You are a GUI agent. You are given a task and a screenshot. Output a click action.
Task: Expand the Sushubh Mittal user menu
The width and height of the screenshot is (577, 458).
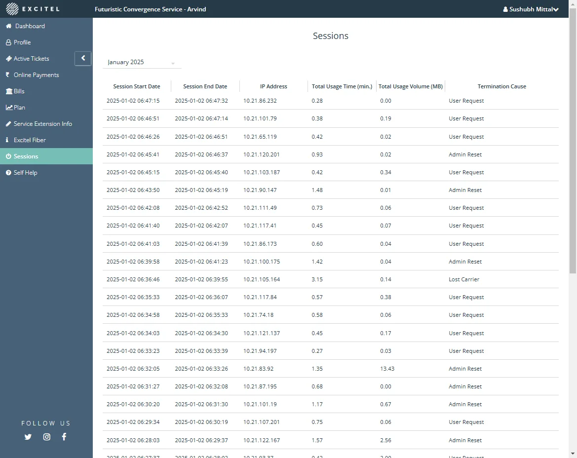[531, 9]
